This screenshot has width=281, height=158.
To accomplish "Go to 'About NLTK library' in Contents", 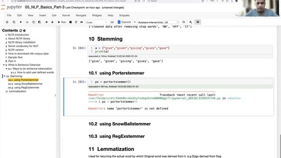I will tap(19, 39).
